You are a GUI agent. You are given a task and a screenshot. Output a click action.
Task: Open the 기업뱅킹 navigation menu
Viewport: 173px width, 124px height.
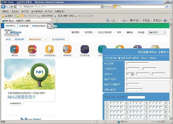point(88,32)
